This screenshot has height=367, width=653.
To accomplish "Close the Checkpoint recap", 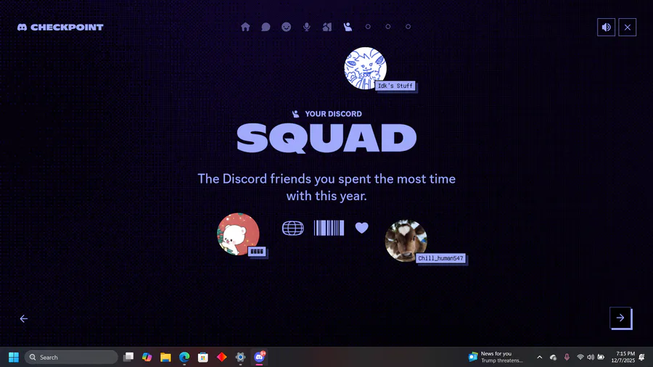I will (627, 27).
